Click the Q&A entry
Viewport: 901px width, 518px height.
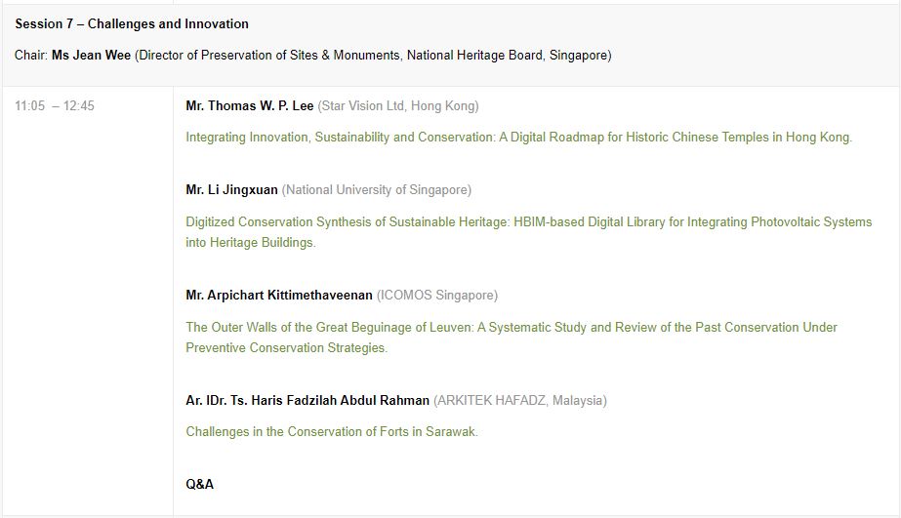[x=199, y=485]
